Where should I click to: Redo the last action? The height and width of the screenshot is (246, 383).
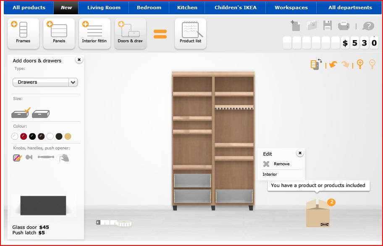345,64
